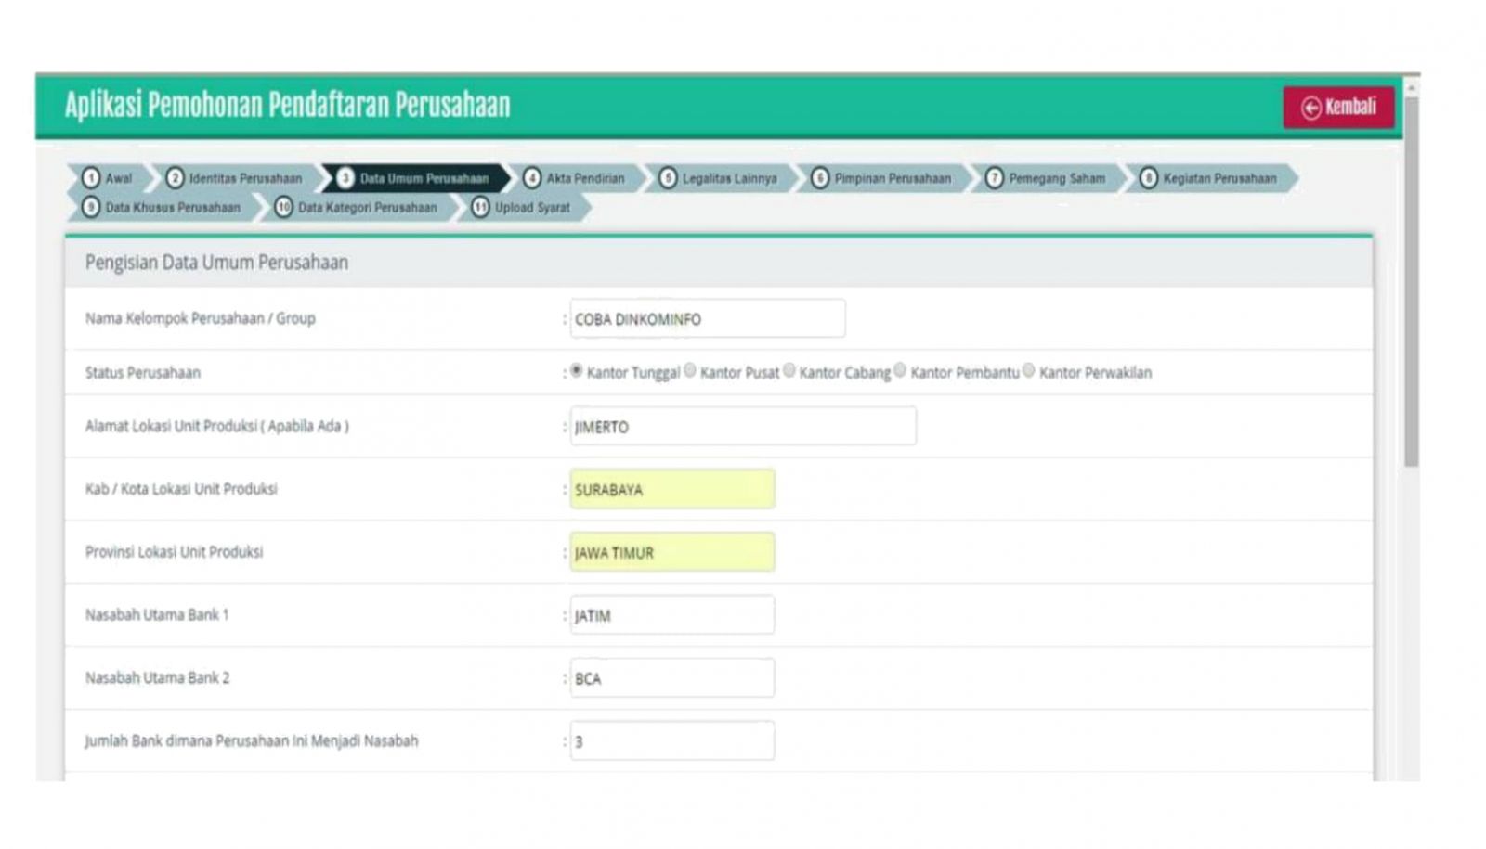
Task: Open step 9 Data Khusus Perusahaan
Action: pyautogui.click(x=163, y=208)
